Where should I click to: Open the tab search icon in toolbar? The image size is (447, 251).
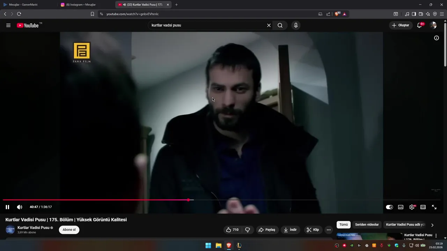point(396,14)
